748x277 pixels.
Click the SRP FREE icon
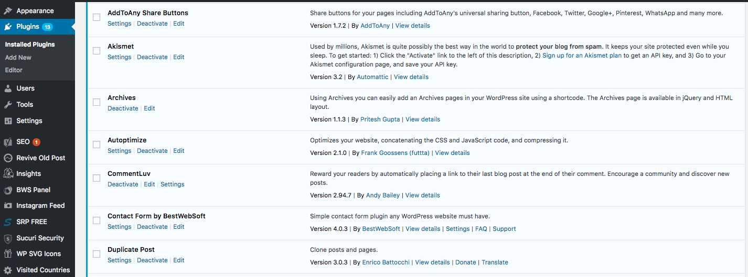tap(8, 222)
